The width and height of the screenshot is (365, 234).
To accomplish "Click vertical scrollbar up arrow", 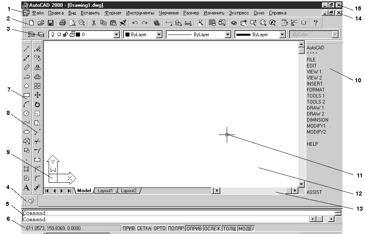I will click(x=301, y=44).
